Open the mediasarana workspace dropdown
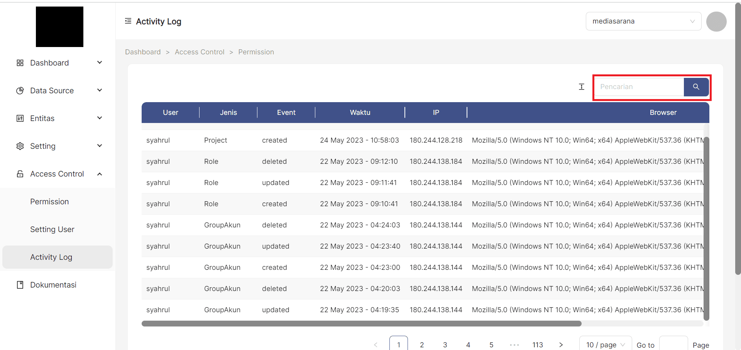This screenshot has height=350, width=741. (x=643, y=21)
